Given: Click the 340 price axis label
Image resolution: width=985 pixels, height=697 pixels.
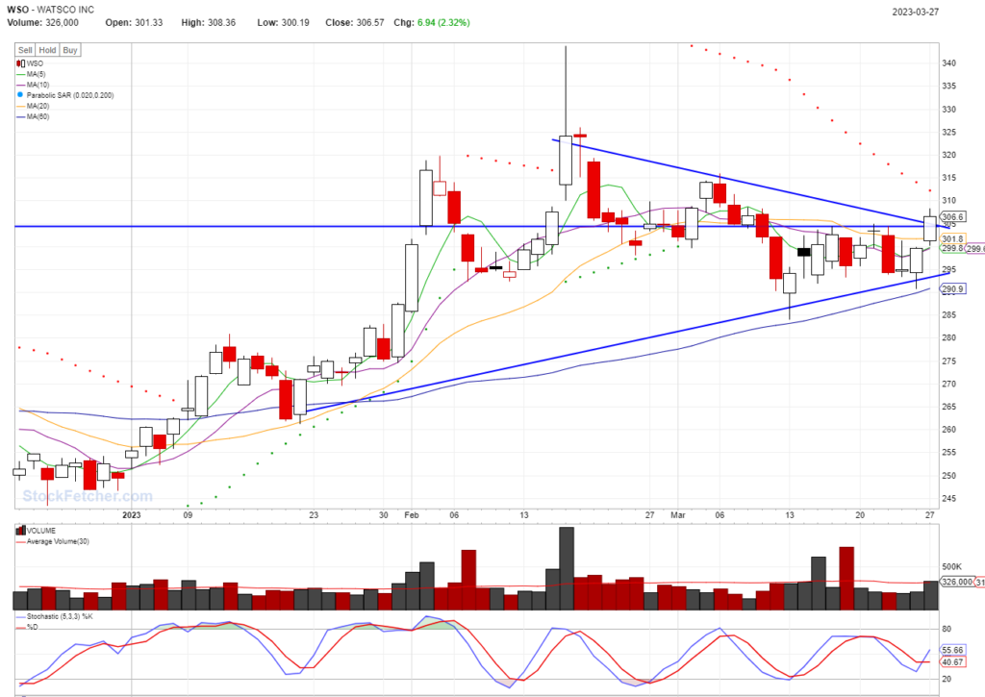Looking at the screenshot, I should click(949, 63).
